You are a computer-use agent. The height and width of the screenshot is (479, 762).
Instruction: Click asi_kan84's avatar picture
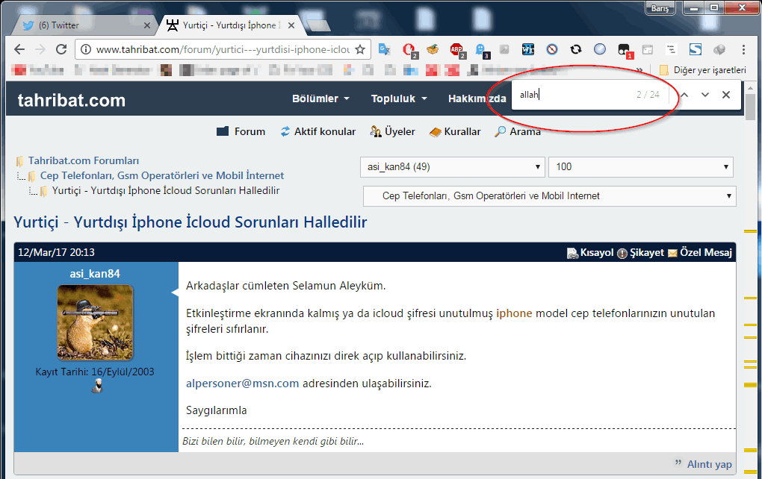96,322
